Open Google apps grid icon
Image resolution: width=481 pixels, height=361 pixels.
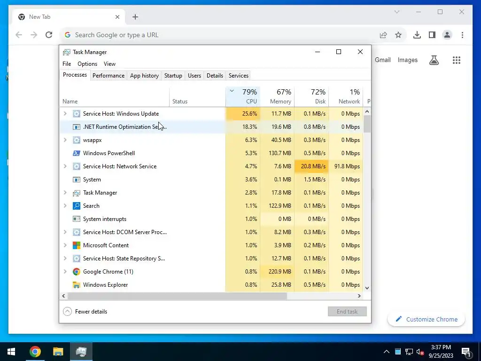click(457, 60)
